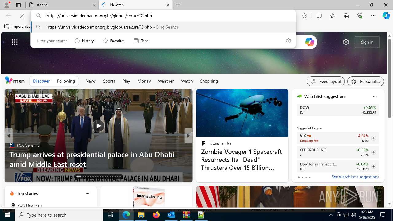Open Outlook from the taskbar
Screen dimensions: 393x221
(171, 215)
